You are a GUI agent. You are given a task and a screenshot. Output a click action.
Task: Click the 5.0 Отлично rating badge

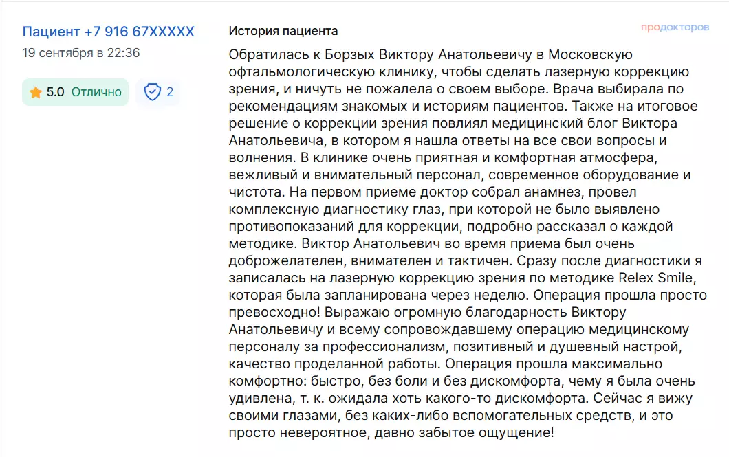75,92
